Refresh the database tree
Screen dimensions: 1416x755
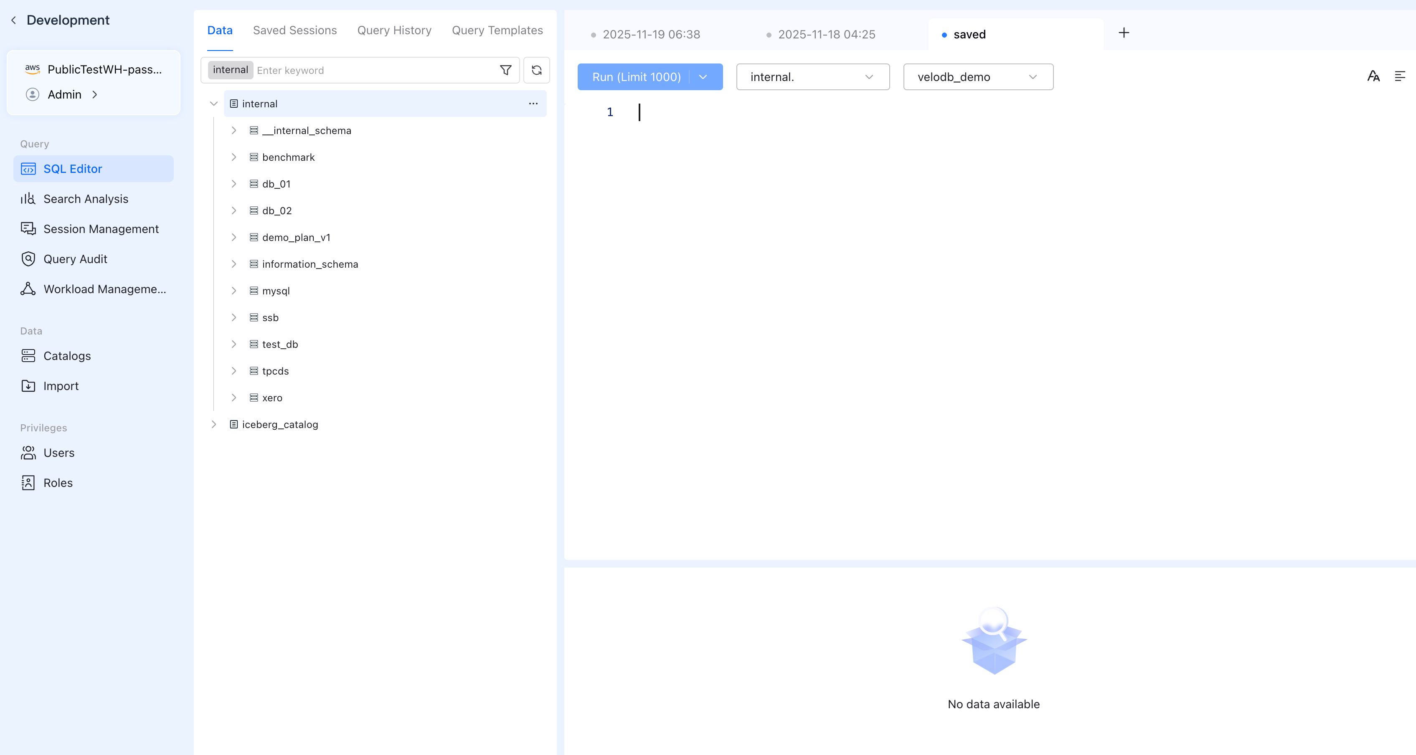pos(536,70)
